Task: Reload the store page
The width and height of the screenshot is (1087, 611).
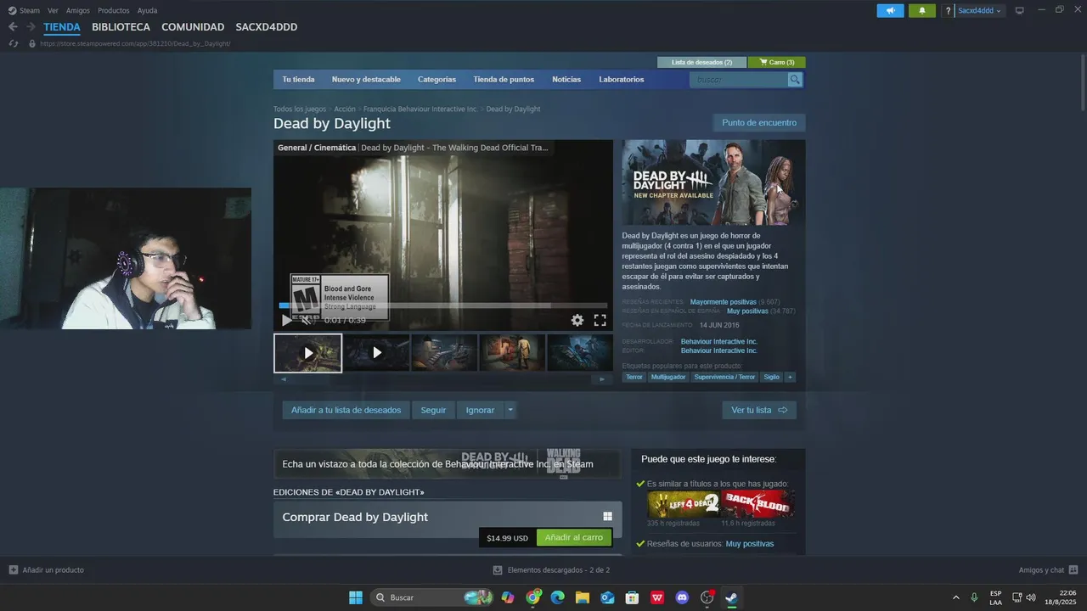Action: coord(14,43)
